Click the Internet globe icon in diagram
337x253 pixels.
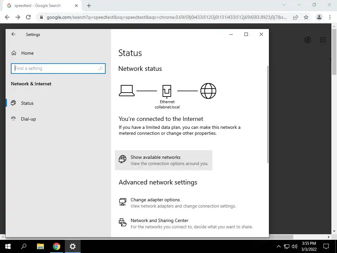208,91
